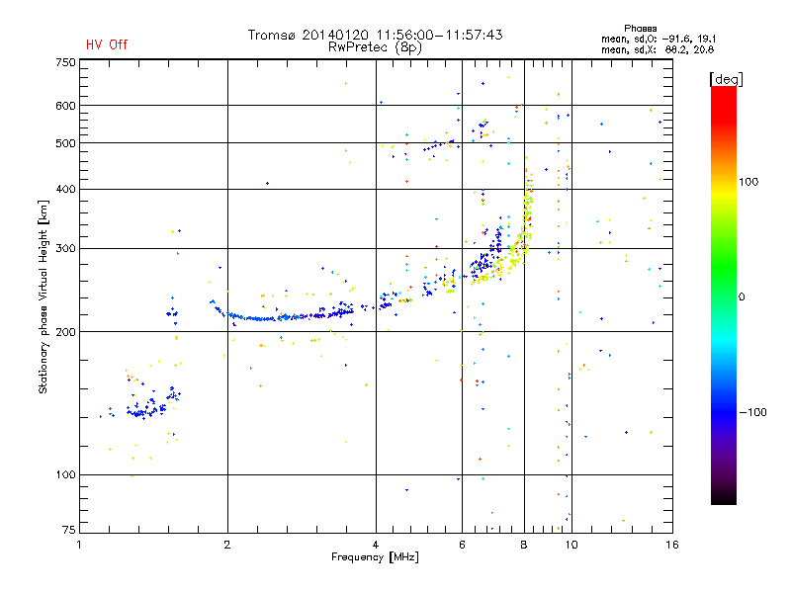
Task: Select the plot title 'Tromsø 20140120 11:56:00-11:57:43'
Action: point(375,35)
